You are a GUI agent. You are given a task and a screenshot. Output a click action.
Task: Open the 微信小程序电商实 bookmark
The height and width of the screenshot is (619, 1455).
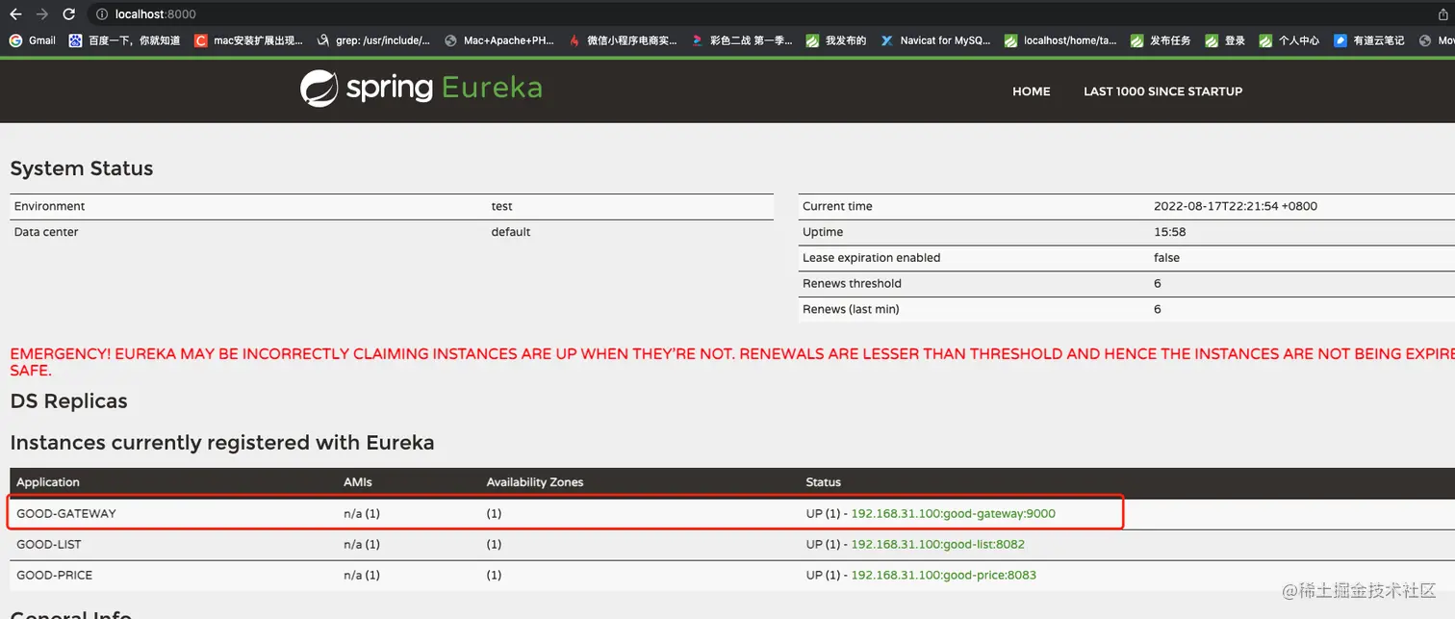623,40
